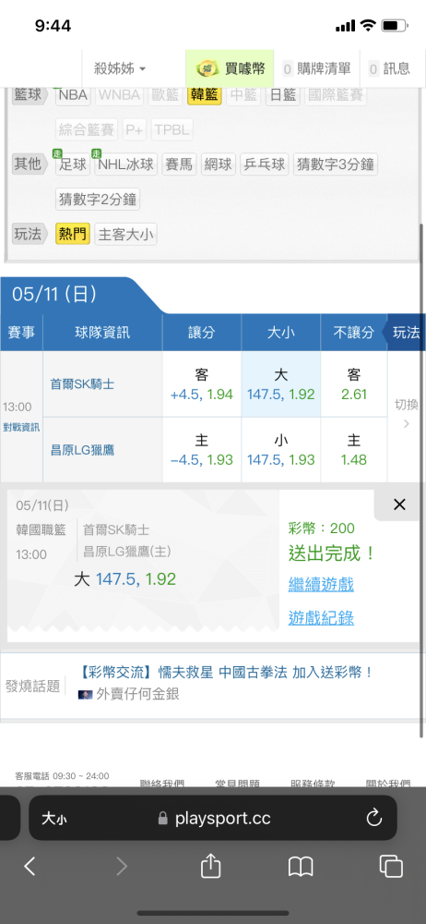Choose 猜數字3分鐘 game
The image size is (426, 924).
coord(335,164)
